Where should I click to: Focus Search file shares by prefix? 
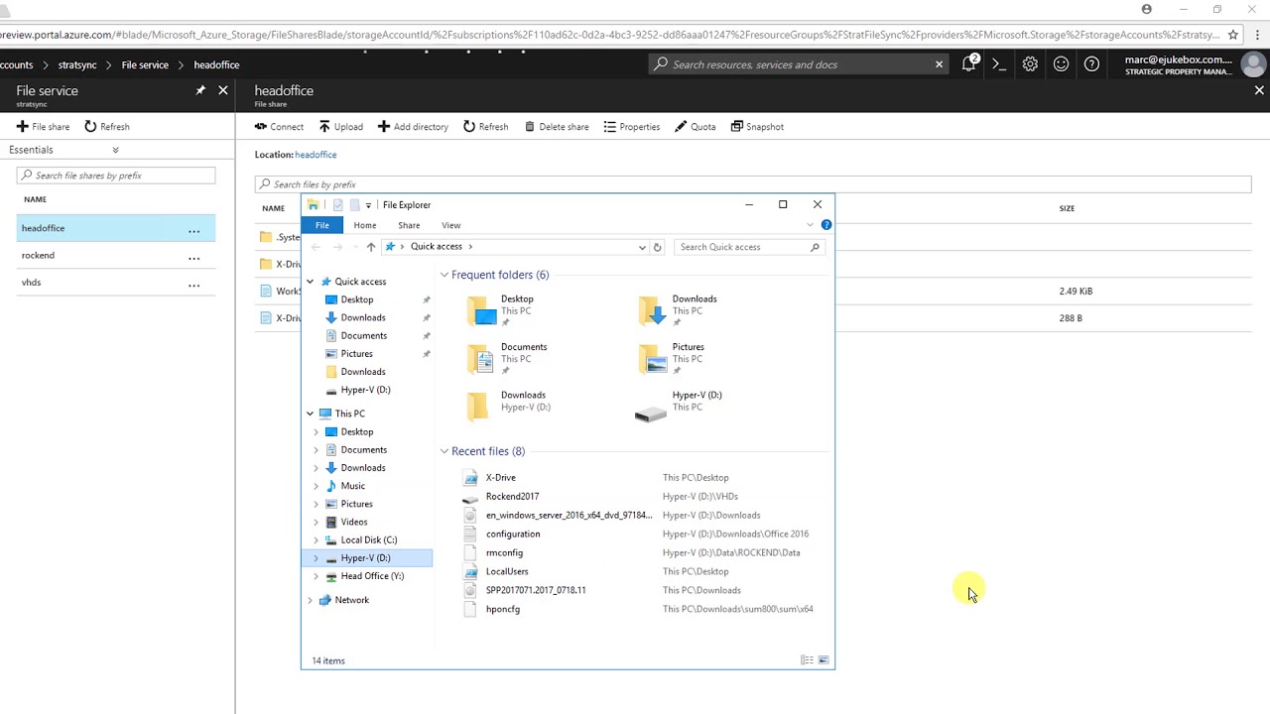(116, 176)
